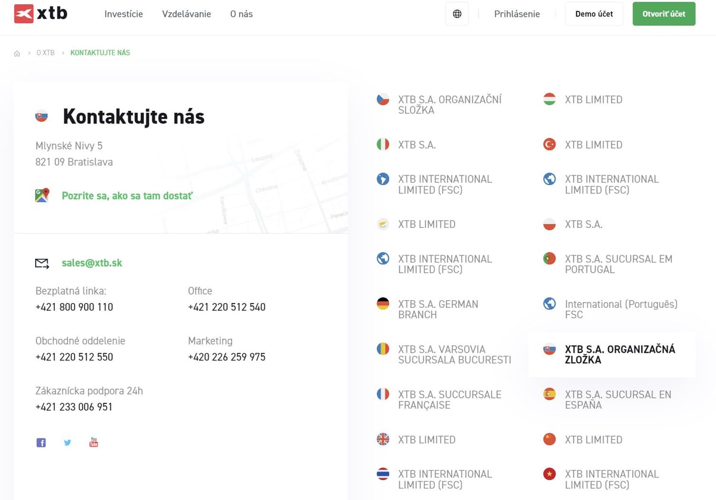Open the YouTube social icon

coord(94,442)
